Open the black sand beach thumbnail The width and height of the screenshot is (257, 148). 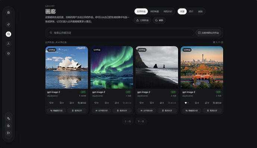(157, 67)
